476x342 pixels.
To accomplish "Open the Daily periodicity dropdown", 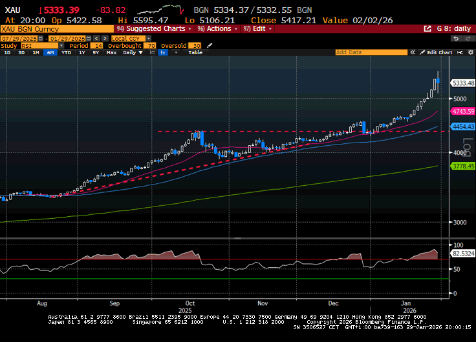I will [x=131, y=53].
